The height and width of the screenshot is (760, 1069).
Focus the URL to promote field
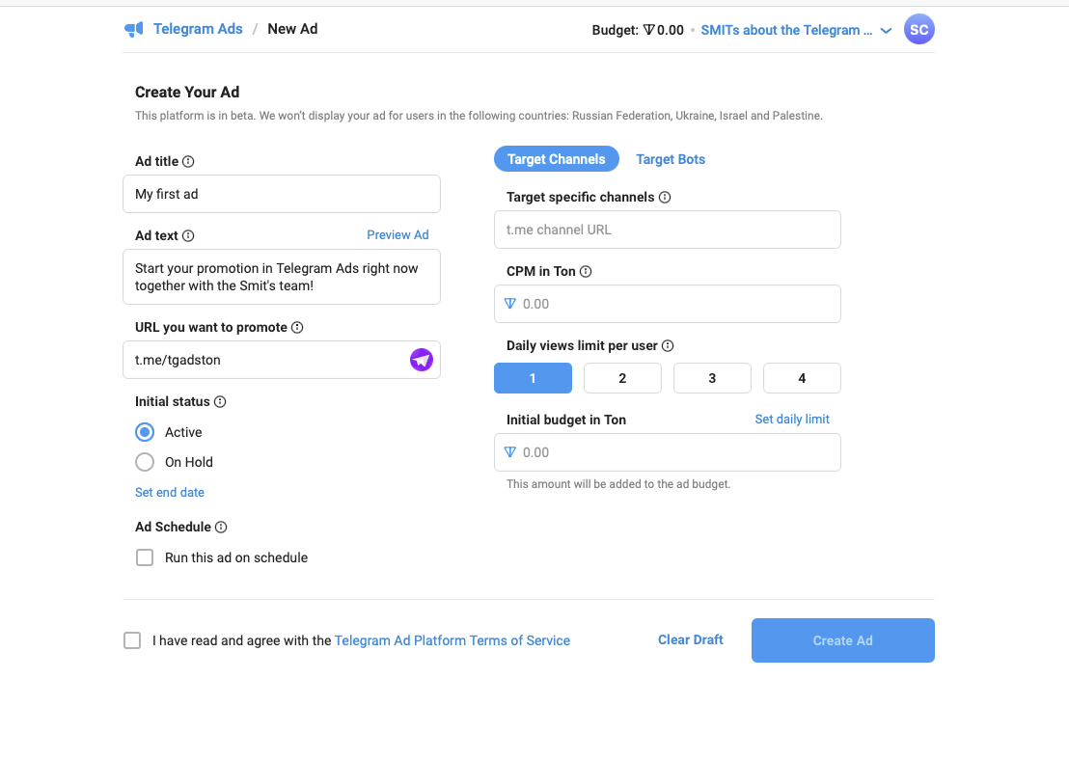pos(282,360)
